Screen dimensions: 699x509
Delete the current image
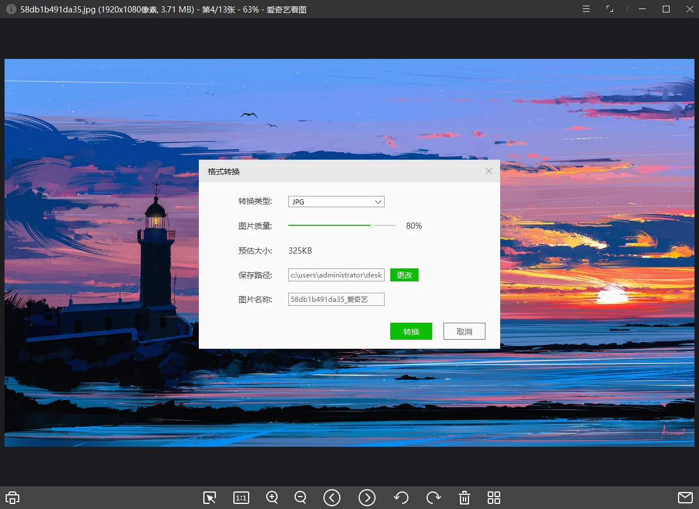pos(464,498)
